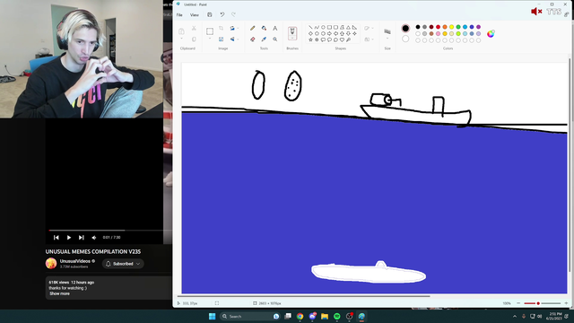
Task: Pick the green color swatch
Action: 458,27
